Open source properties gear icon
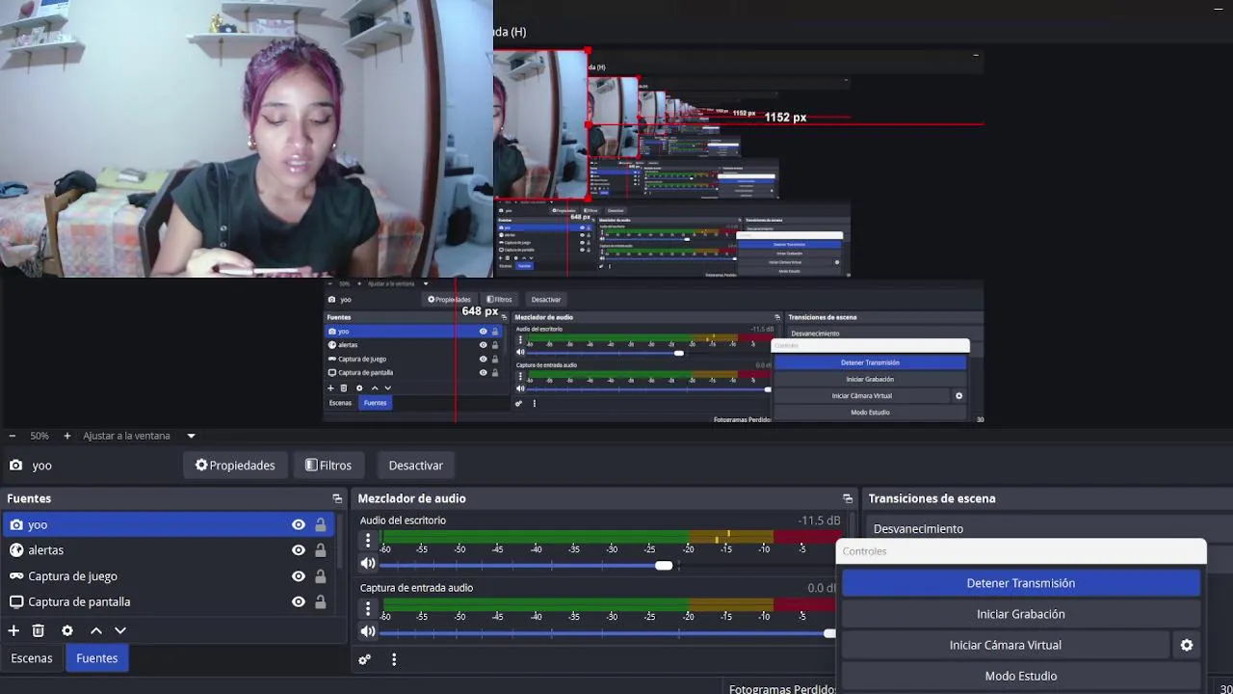 (67, 630)
